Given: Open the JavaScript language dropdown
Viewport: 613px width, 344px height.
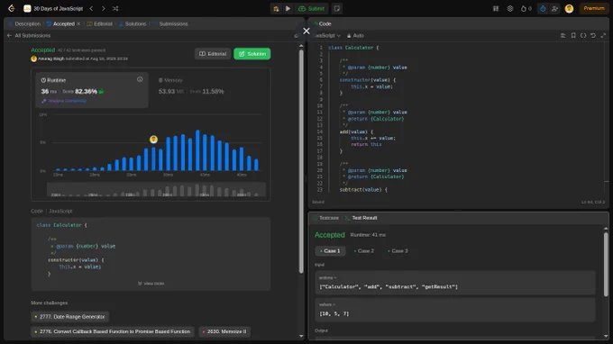Looking at the screenshot, I should [x=327, y=35].
